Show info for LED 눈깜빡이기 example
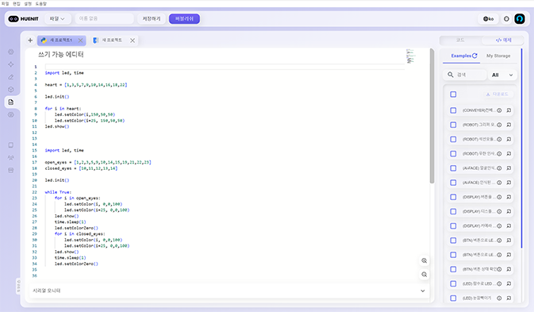Viewport: 534px width, 312px height. coord(499,298)
